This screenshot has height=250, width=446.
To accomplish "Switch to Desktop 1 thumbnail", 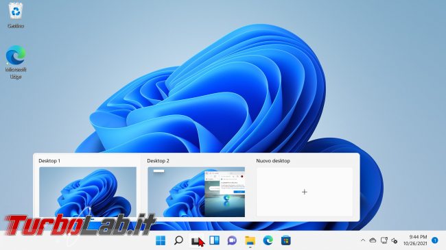I will click(x=88, y=192).
